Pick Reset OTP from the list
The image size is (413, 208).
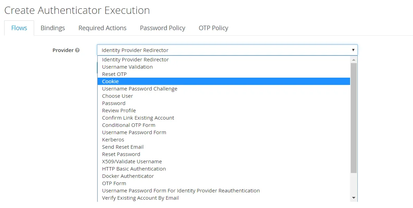tap(114, 74)
